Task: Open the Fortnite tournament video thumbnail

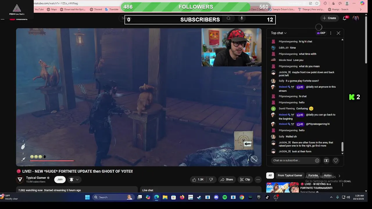Action: 282,188
